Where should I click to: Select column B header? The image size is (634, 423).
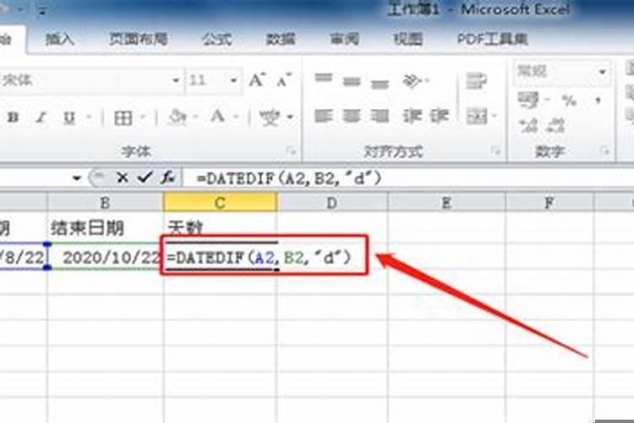click(105, 202)
